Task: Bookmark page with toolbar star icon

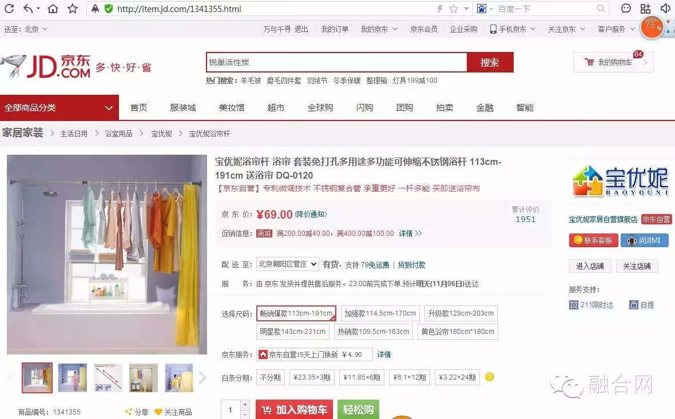Action: (x=73, y=9)
